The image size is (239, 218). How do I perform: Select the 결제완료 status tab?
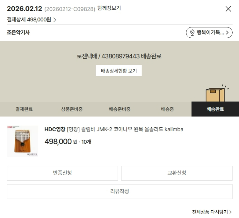point(24,109)
